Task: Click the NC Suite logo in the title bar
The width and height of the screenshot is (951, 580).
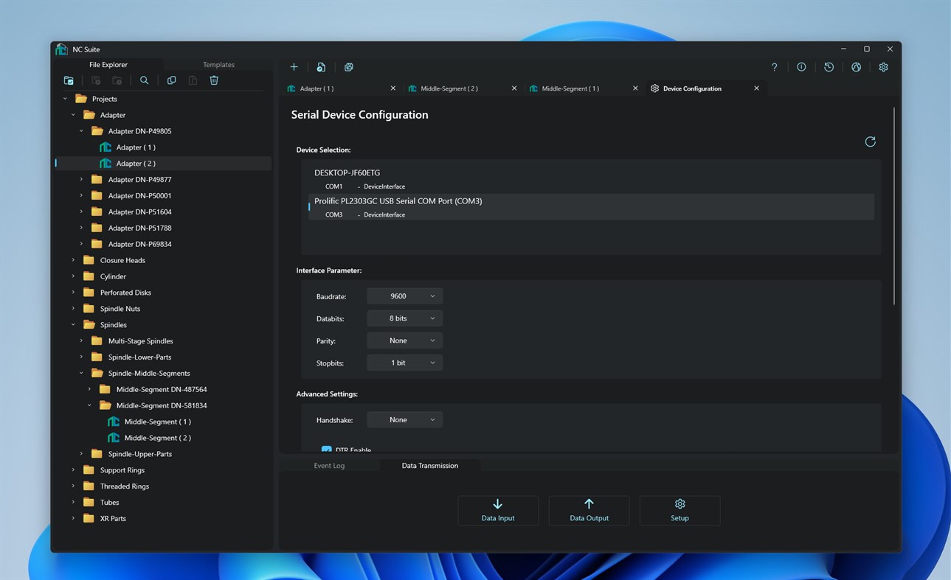Action: coord(61,49)
